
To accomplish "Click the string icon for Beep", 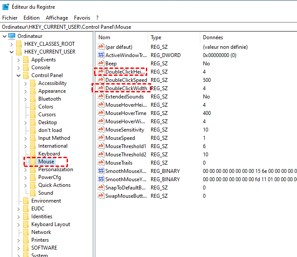I will tap(101, 63).
